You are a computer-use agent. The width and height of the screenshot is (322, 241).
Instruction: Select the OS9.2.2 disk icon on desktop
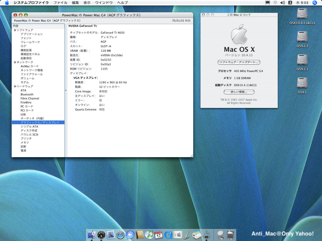click(x=302, y=37)
